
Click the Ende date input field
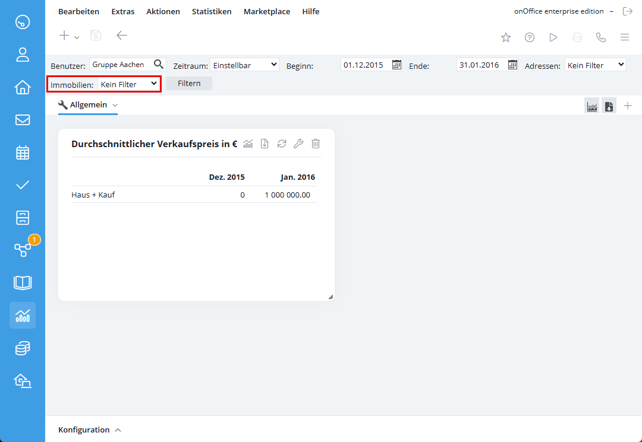[480, 65]
